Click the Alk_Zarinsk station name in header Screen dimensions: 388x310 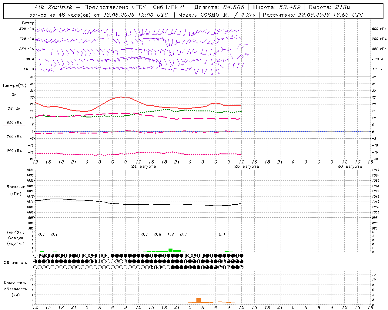point(53,7)
